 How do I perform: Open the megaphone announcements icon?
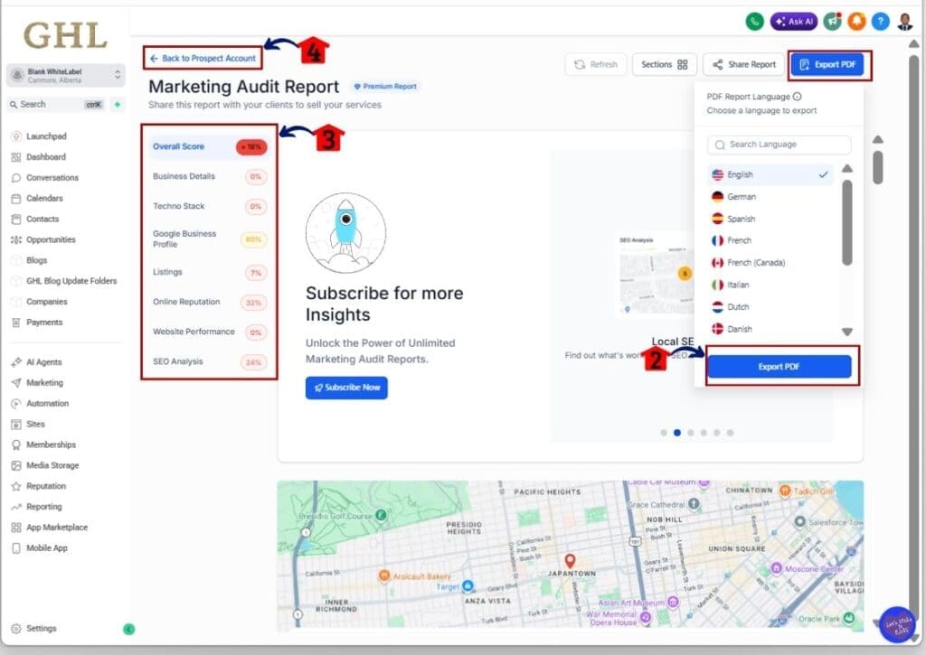pos(833,21)
